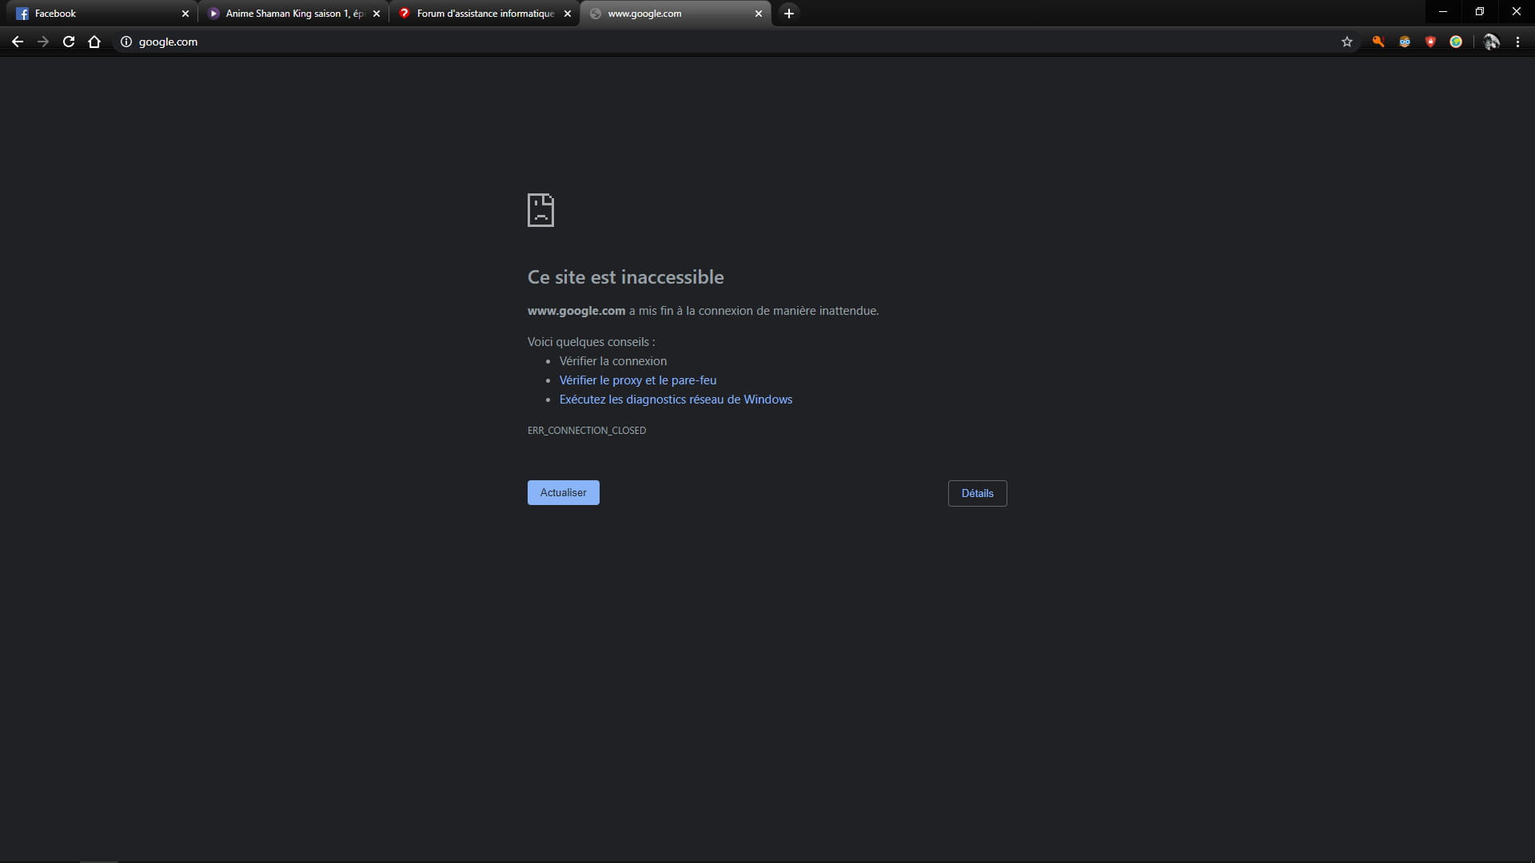Open Chrome three-dot menu
This screenshot has width=1535, height=863.
pyautogui.click(x=1517, y=42)
